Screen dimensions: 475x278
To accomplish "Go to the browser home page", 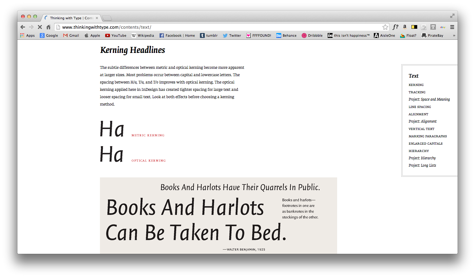I will pos(48,27).
